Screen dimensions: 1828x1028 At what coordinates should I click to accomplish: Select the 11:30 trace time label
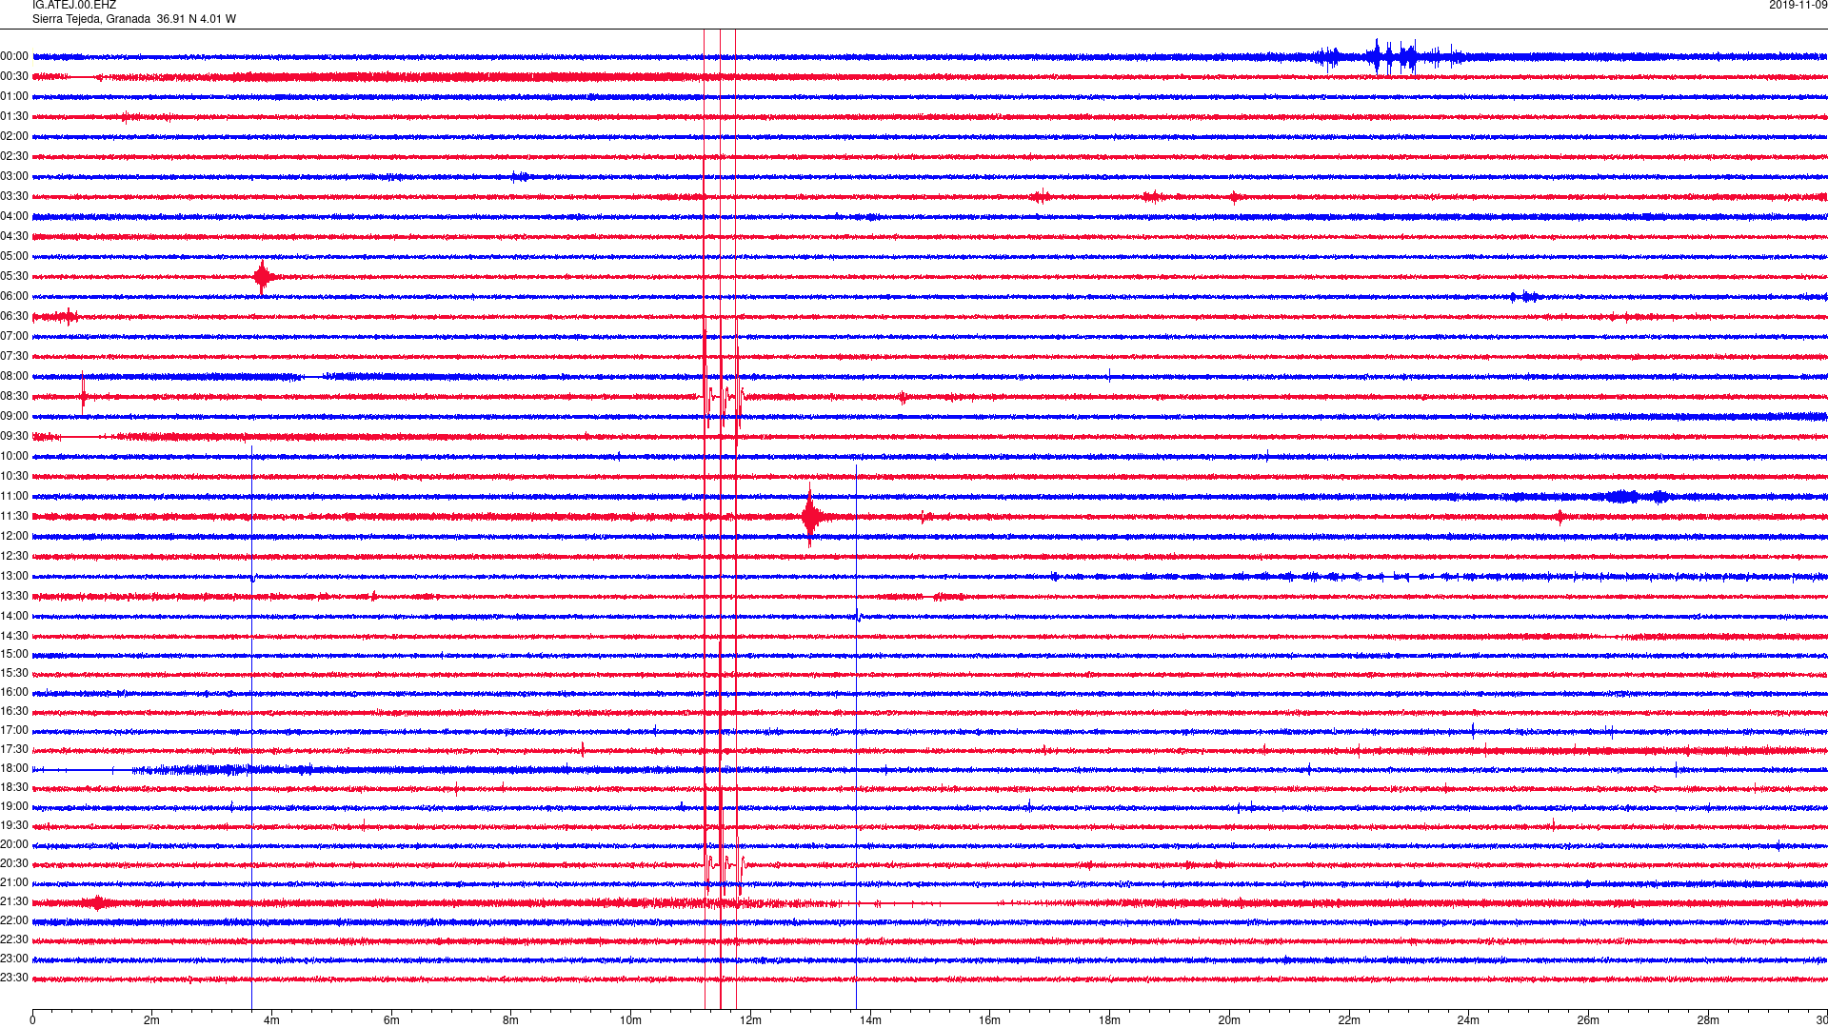[14, 516]
